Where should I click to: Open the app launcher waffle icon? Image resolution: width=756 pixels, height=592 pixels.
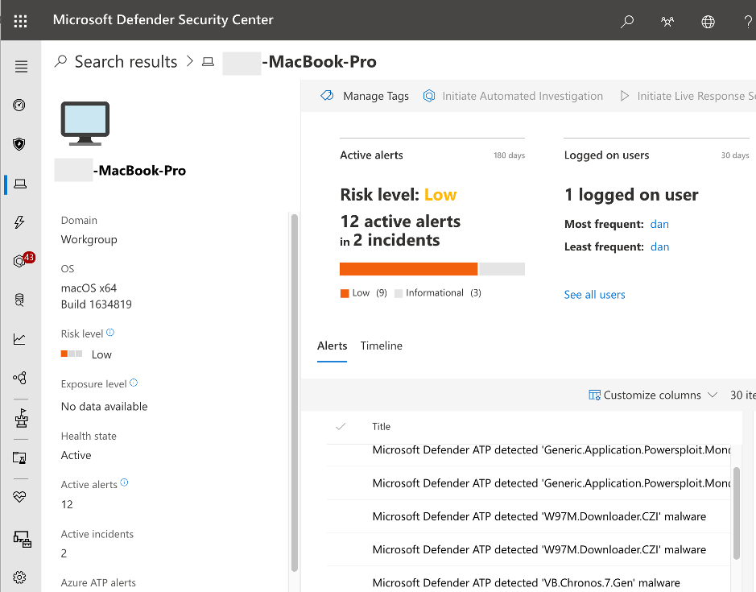point(20,21)
